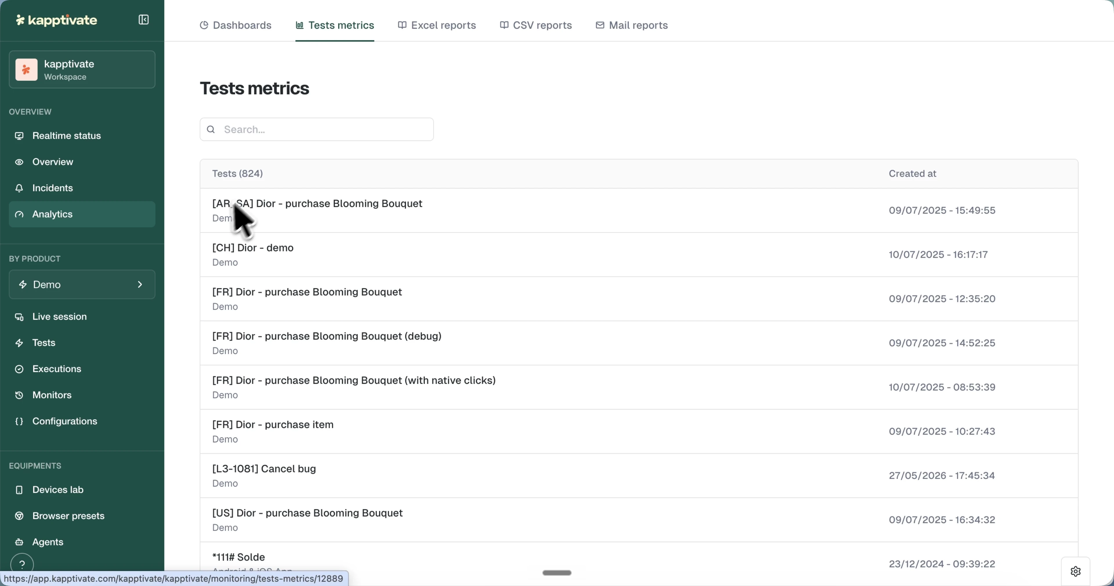Select Analytics in sidebar
Viewport: 1114px width, 586px height.
pos(82,214)
